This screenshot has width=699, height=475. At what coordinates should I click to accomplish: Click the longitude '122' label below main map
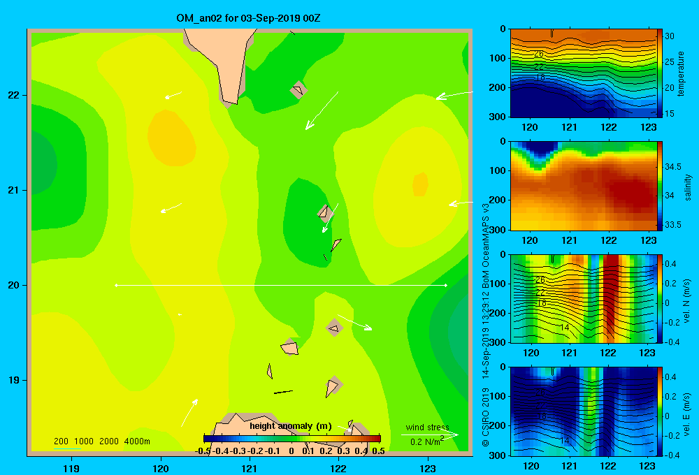coord(338,468)
